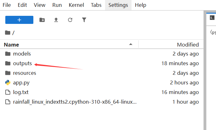Click the log.txt file icon
Viewport: 216px width, 130px height.
8,92
